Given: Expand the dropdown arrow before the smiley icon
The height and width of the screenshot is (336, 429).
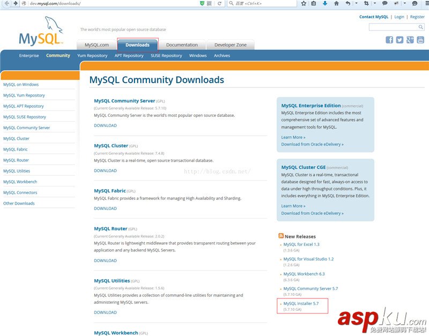Looking at the screenshot, I should [x=405, y=3].
